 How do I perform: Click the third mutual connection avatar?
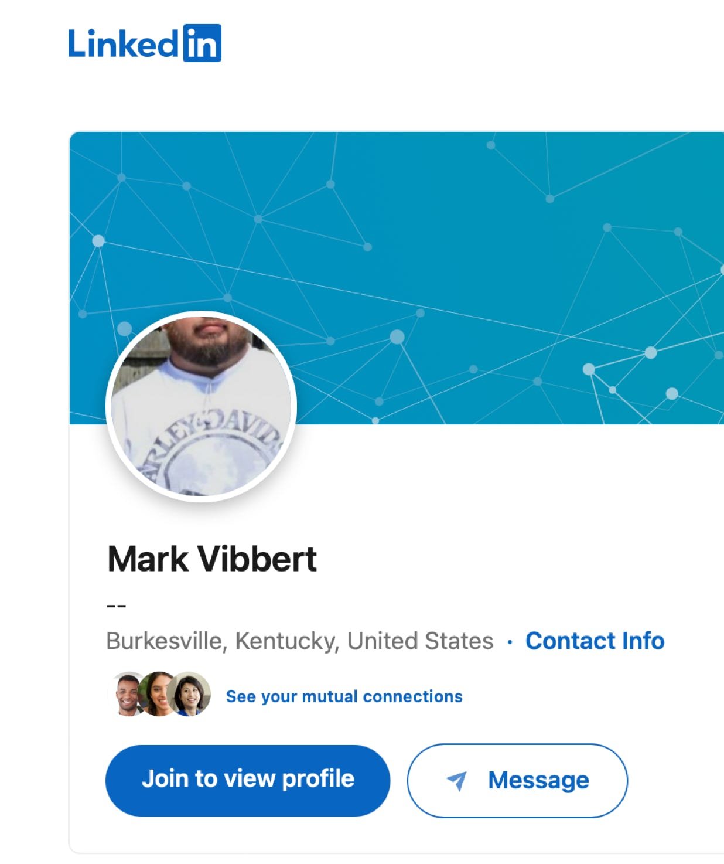click(x=190, y=695)
